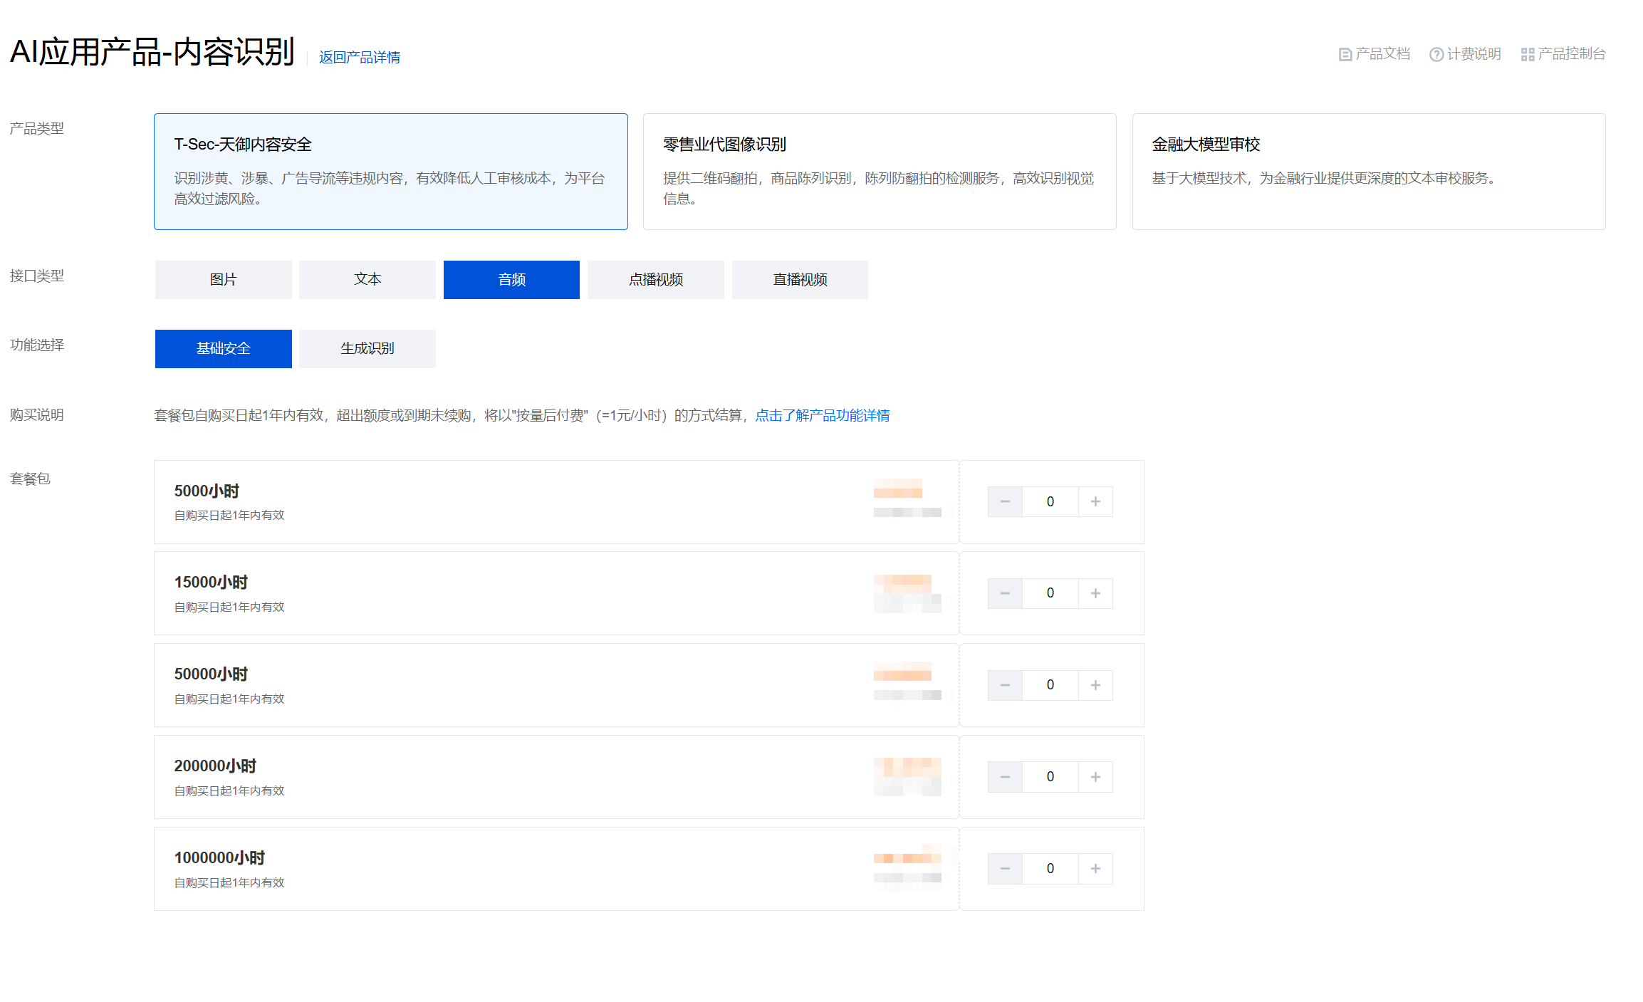Viewport: 1643px width, 1002px height.
Task: Choose 零售业代图像识别 product type card
Action: [879, 172]
